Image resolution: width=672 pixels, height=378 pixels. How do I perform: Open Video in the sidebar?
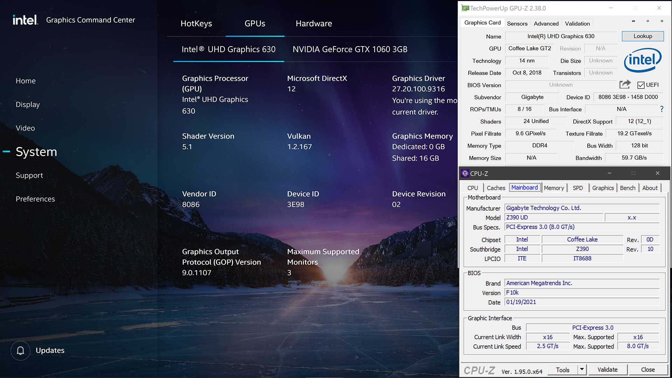25,128
